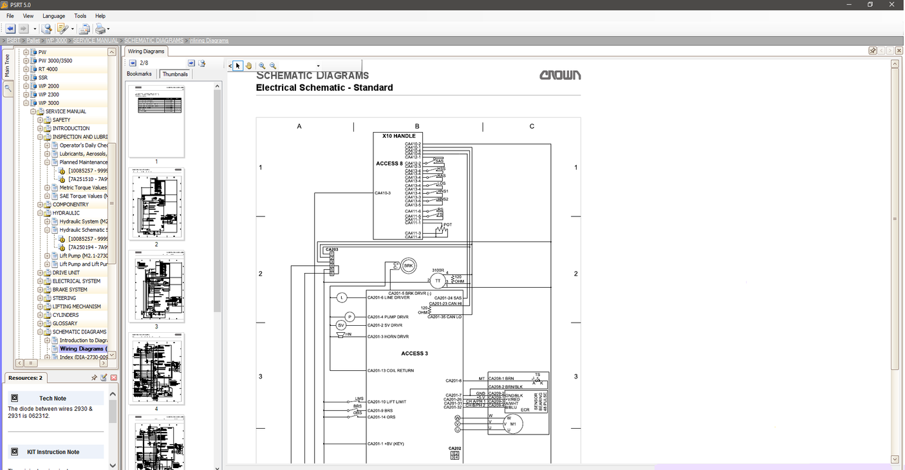Screen dimensions: 905x470
Task: Open the WP 3000 breadcrumb link
Action: (x=56, y=40)
